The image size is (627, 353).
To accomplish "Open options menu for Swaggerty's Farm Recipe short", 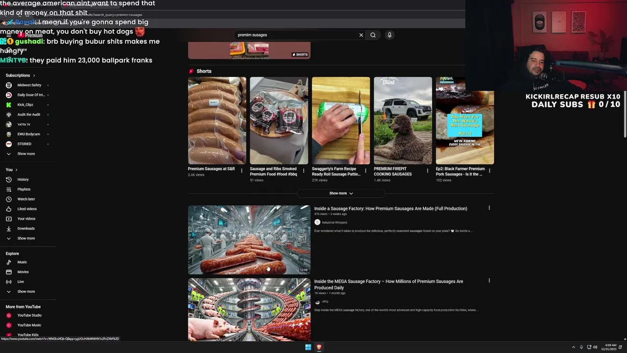I will (365, 171).
